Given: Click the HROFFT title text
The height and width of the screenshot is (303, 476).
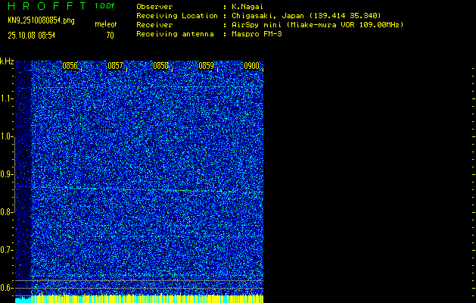Looking at the screenshot, I should pyautogui.click(x=46, y=6).
